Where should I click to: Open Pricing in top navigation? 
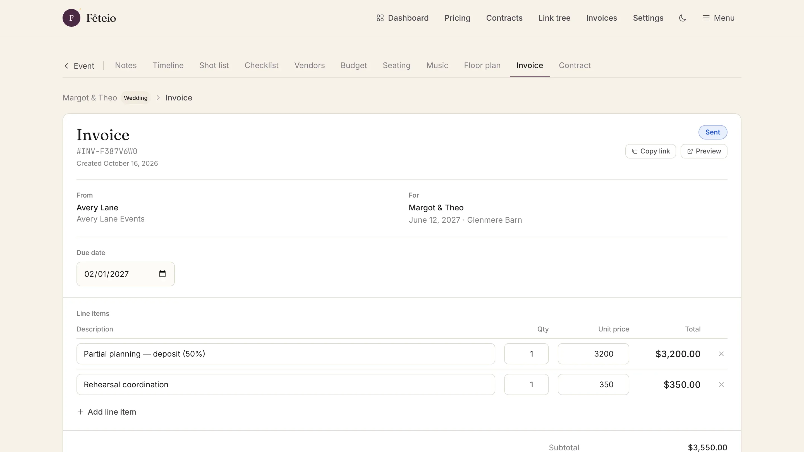point(457,18)
